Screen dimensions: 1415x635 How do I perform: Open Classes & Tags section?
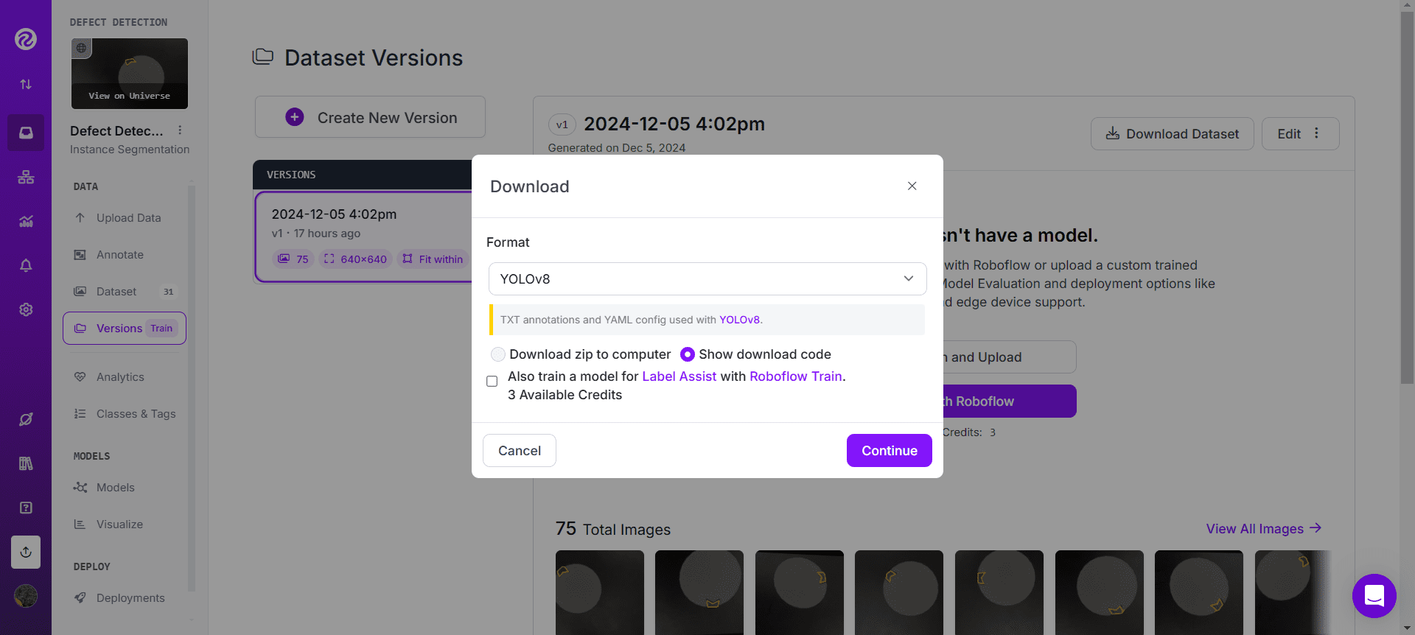coord(136,414)
